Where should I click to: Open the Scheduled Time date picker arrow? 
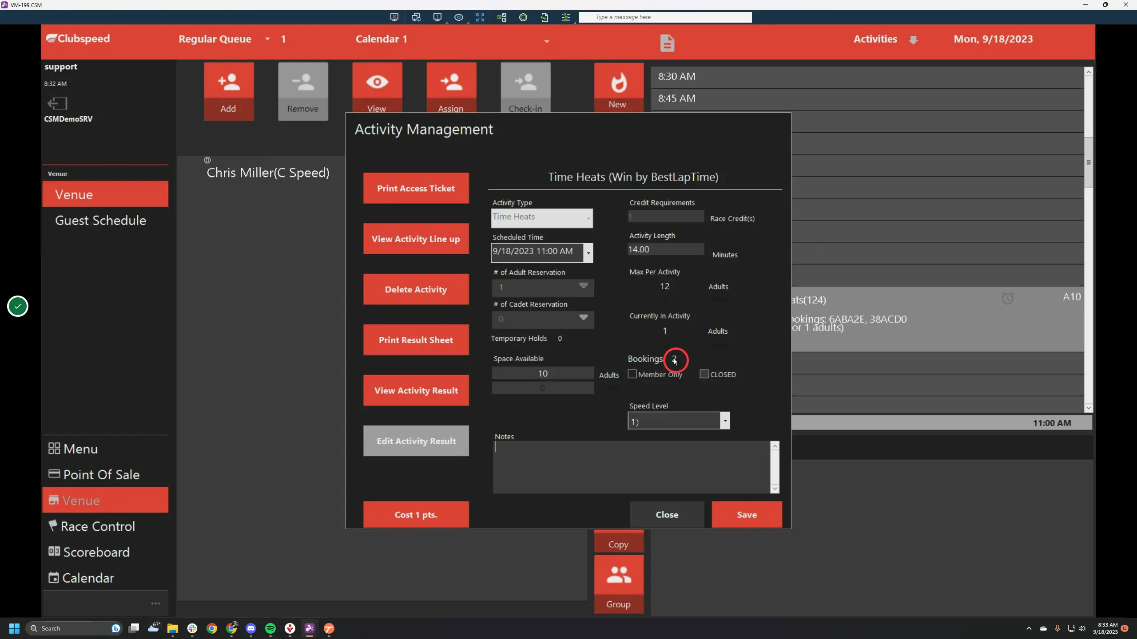click(x=588, y=253)
